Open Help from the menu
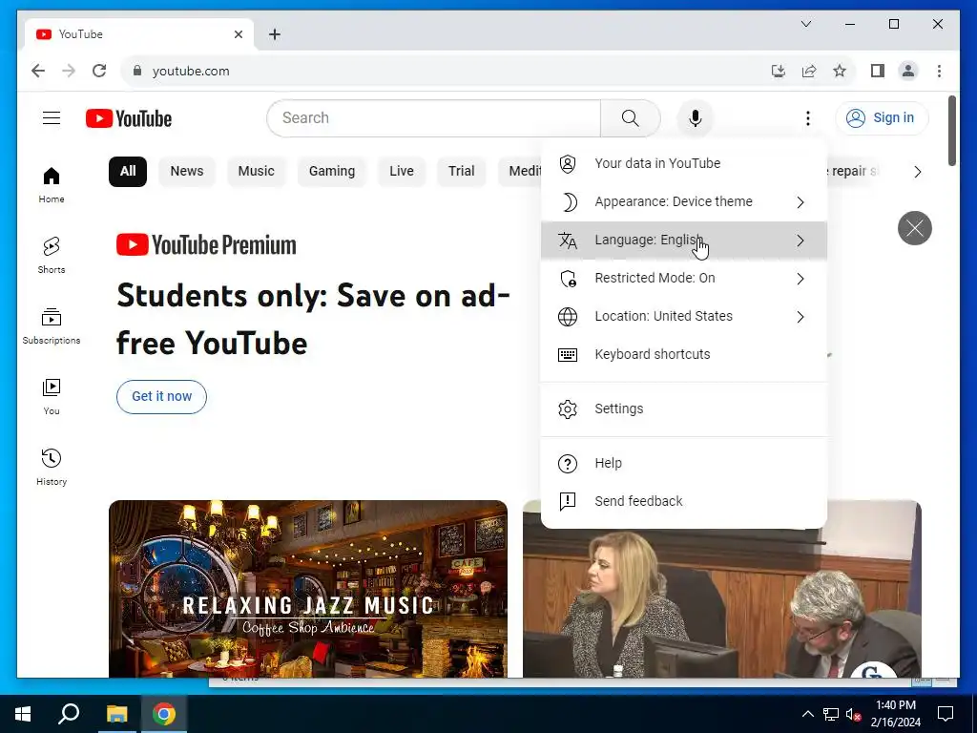 683,463
